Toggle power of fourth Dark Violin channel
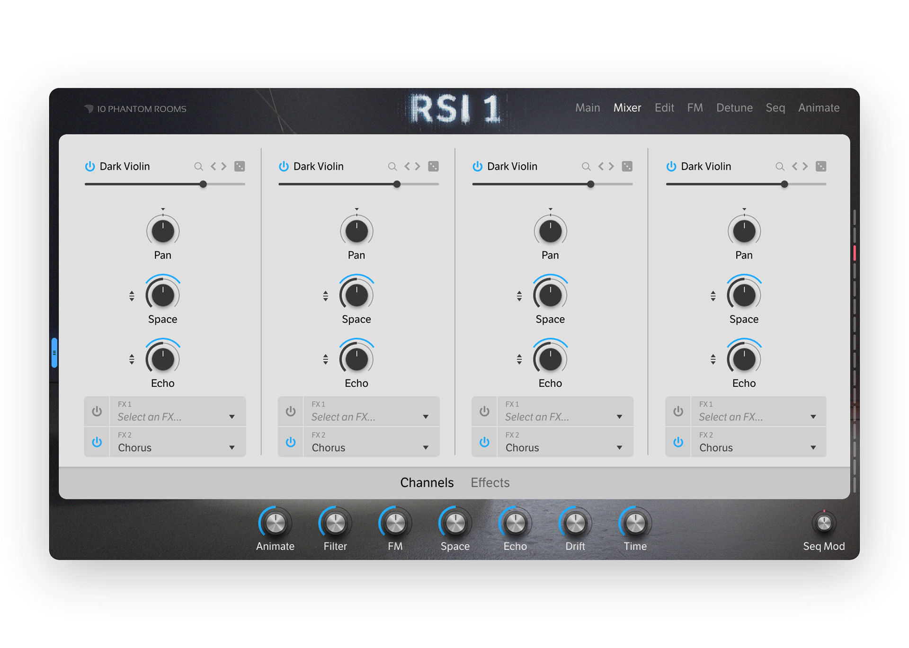This screenshot has height=648, width=909. [x=671, y=166]
